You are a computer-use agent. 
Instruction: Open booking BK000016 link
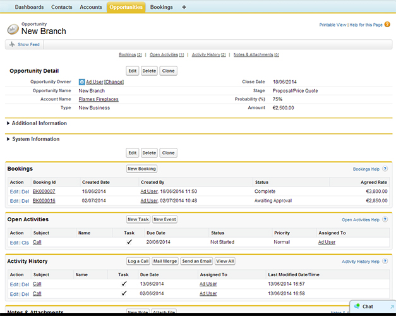44,200
